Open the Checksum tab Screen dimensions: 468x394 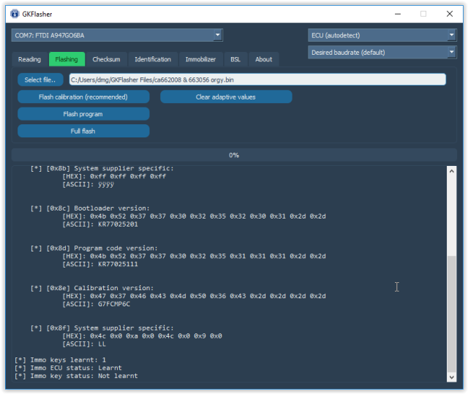coord(106,59)
